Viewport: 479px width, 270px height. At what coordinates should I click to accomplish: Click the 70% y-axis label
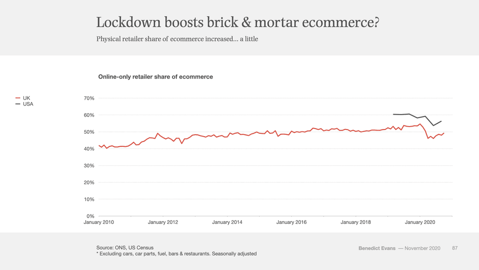(89, 98)
